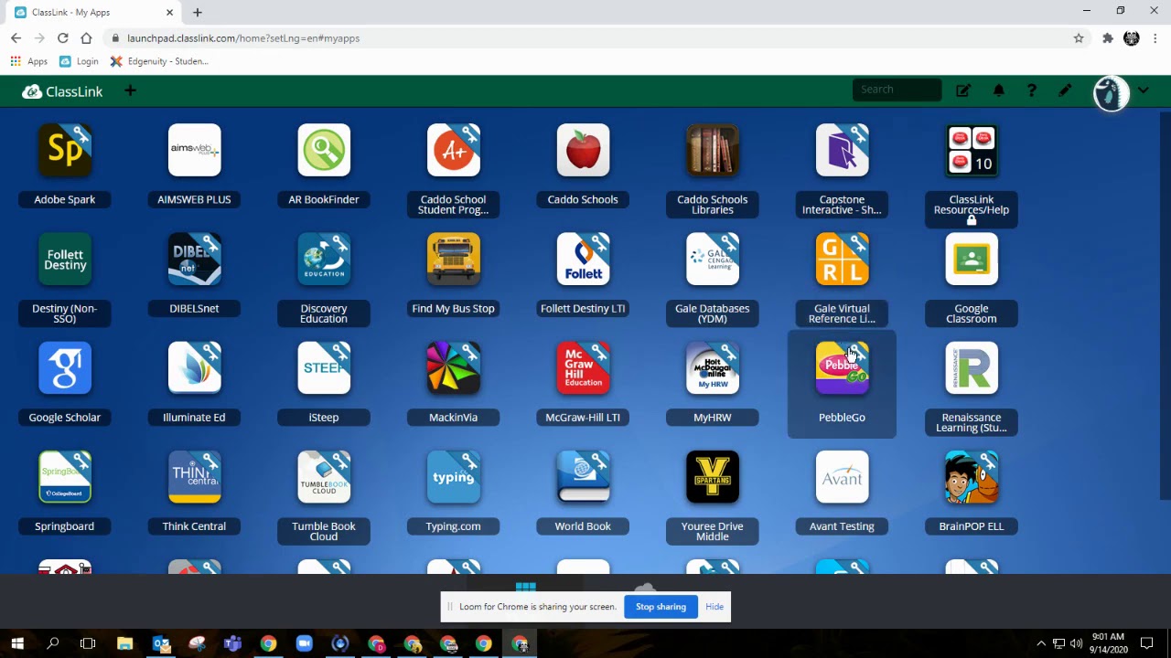Open the Windows Start menu
Image resolution: width=1171 pixels, height=658 pixels.
coord(17,643)
